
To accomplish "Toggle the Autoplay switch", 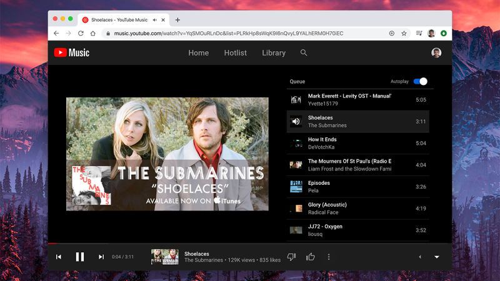I will pos(420,82).
